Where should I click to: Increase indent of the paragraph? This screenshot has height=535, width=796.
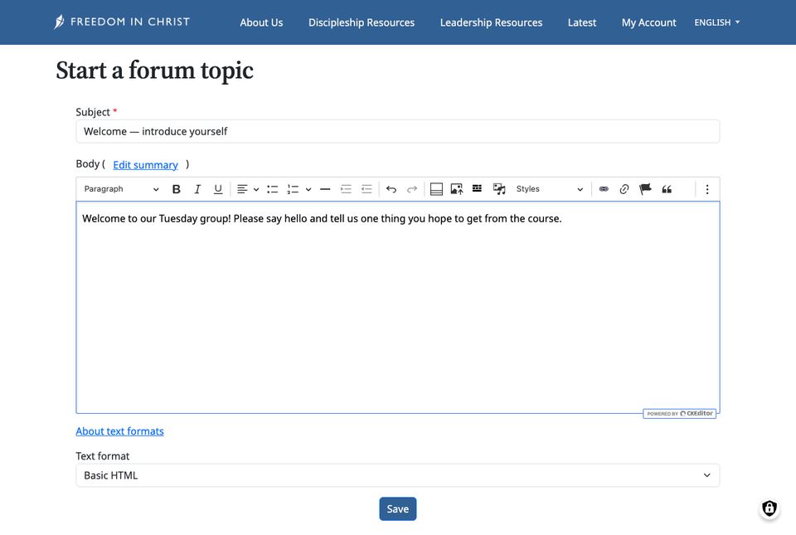pos(346,189)
